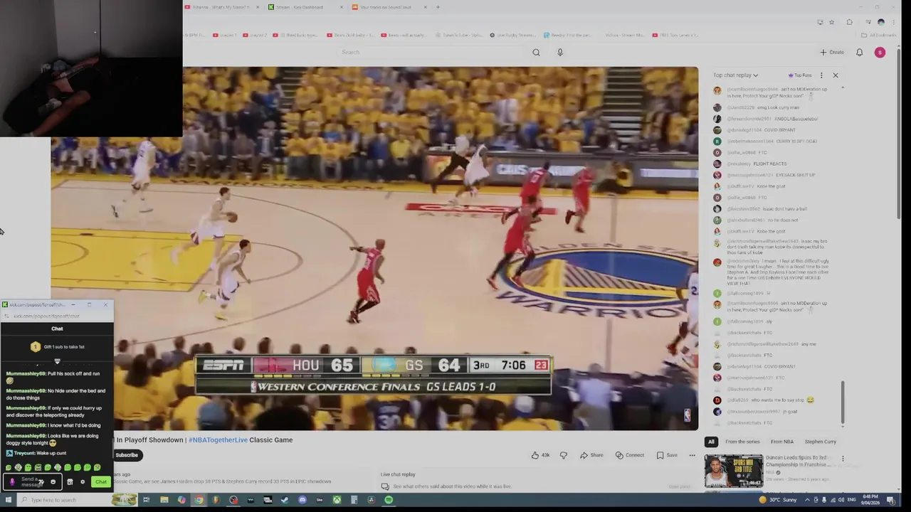Like the video with thumbs up
The width and height of the screenshot is (911, 512).
(540, 455)
